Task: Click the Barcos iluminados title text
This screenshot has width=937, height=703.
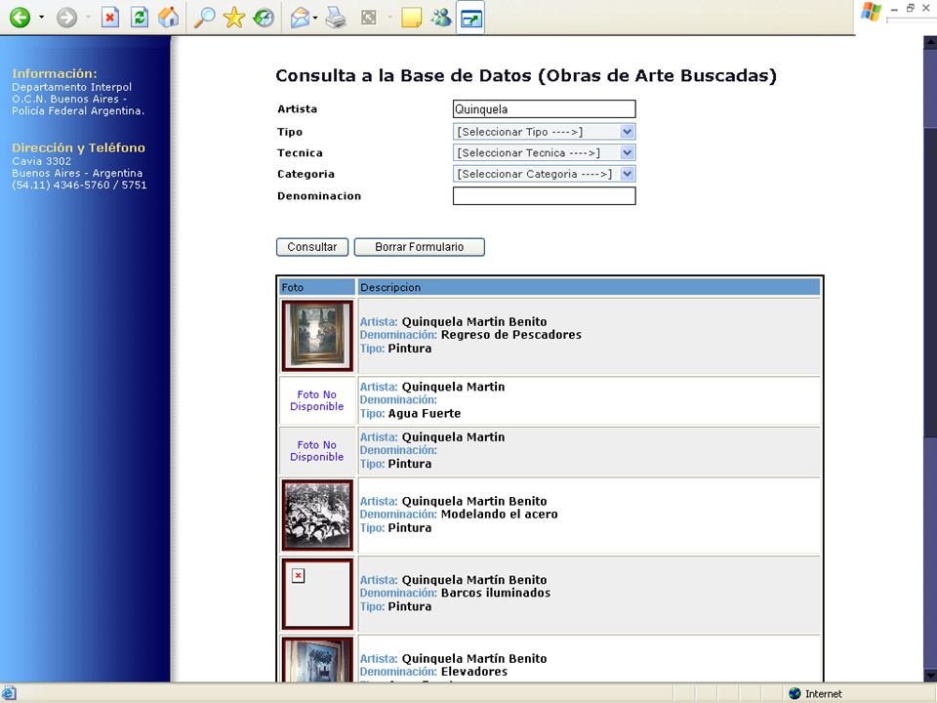Action: [496, 593]
